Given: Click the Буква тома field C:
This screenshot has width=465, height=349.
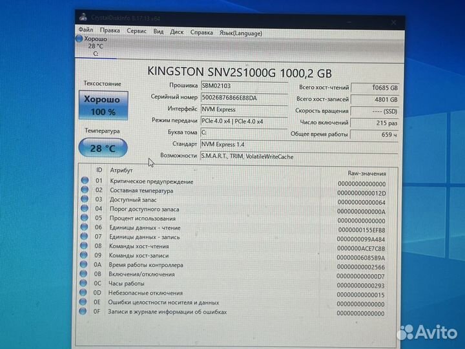Looking at the screenshot, I should [244, 132].
